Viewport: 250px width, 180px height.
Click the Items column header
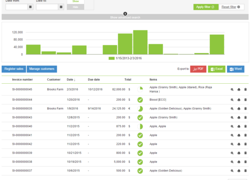click(x=153, y=80)
